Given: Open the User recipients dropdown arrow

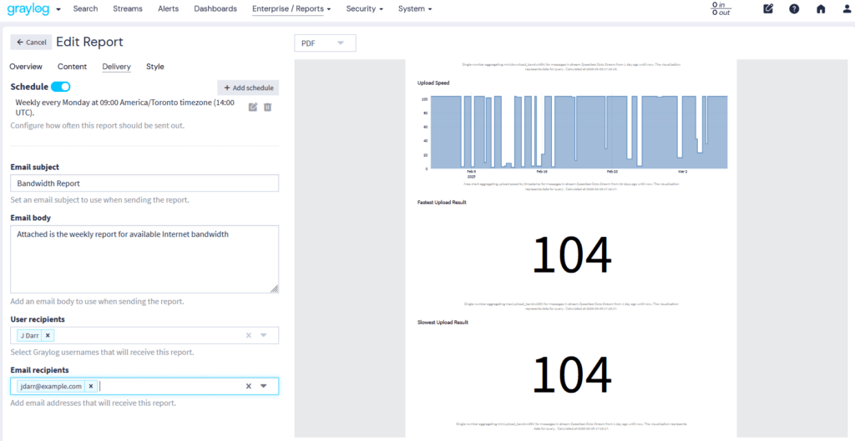Looking at the screenshot, I should click(264, 335).
